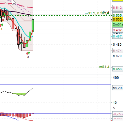Click the Piv J pivot line label
123x121 pixels.
point(105,12)
